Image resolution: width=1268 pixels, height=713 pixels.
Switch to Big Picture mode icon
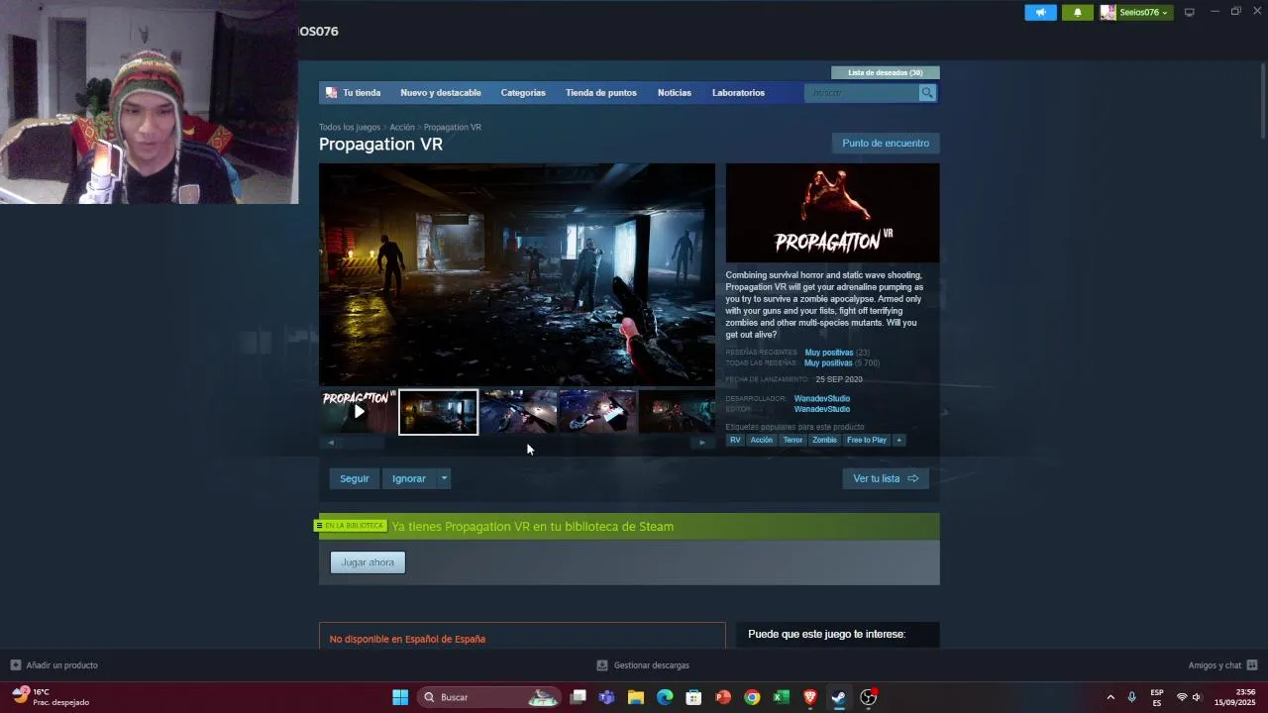tap(1190, 12)
